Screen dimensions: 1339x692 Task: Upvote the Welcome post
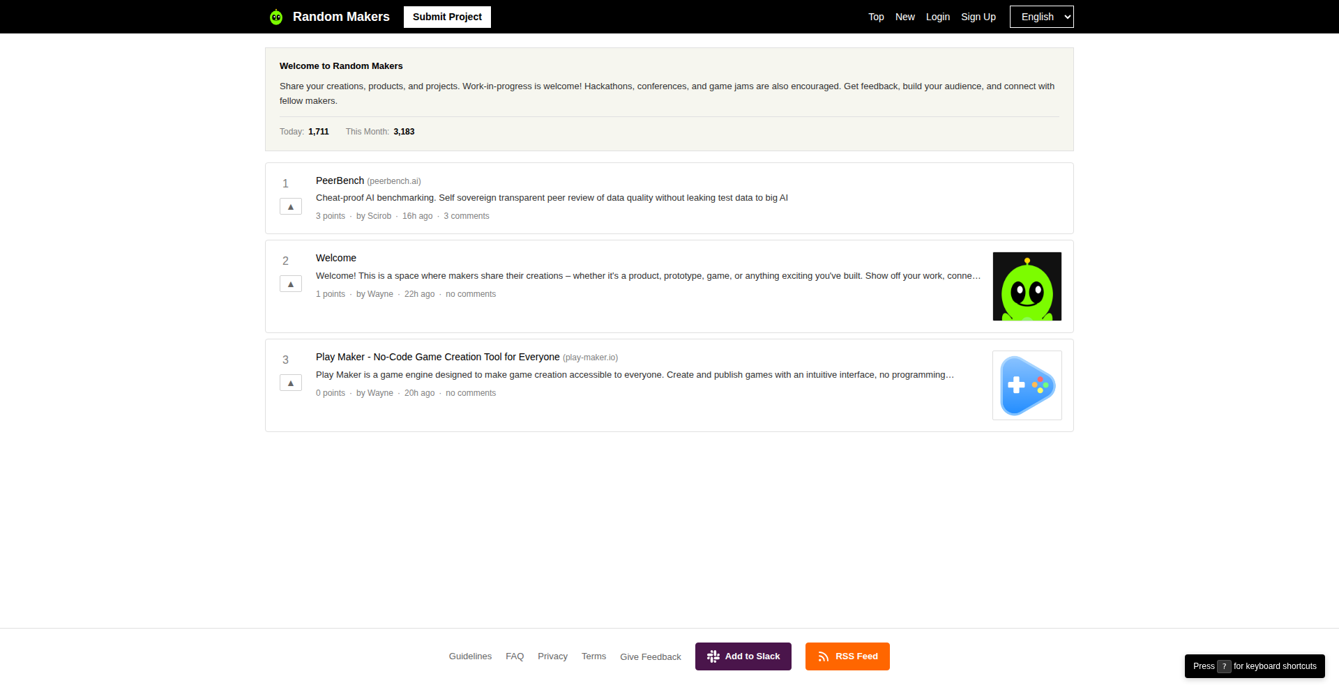pos(291,284)
